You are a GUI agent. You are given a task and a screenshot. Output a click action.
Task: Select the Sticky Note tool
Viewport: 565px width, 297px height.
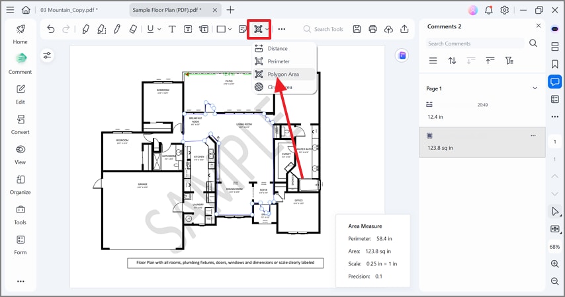click(243, 29)
